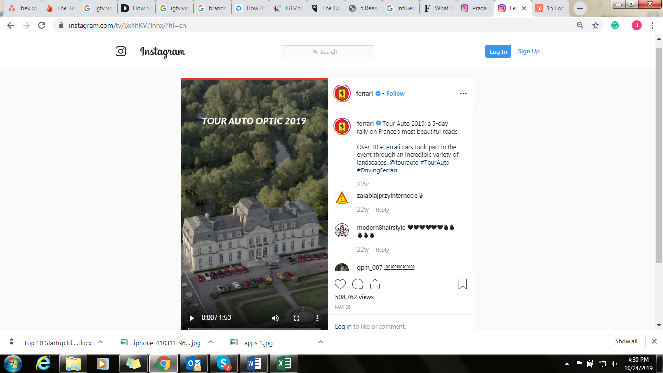Click the Instagram camera logo

[x=121, y=51]
